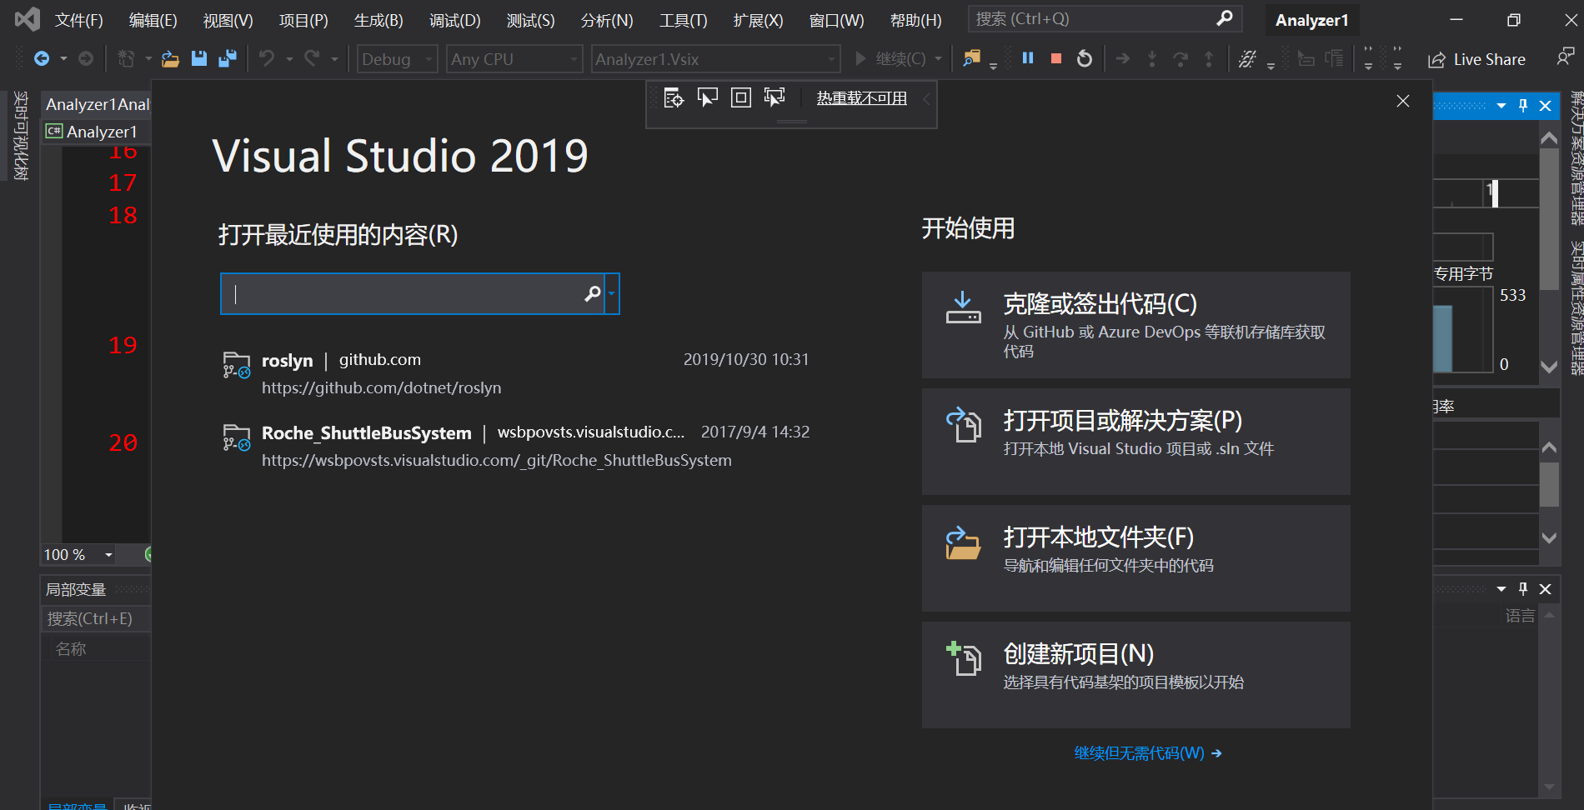Toggle display layout adorners icon
Viewport: 1584px width, 810px height.
click(x=740, y=98)
